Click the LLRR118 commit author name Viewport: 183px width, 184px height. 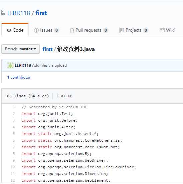pos(23,65)
